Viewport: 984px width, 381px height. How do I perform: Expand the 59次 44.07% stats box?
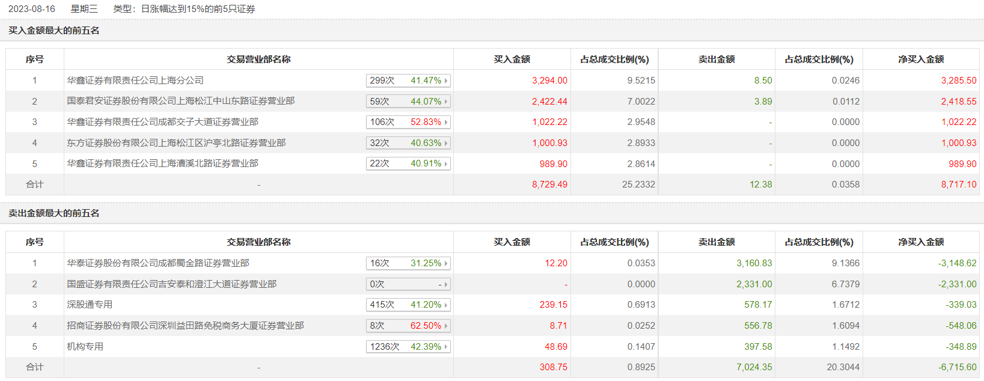[408, 102]
